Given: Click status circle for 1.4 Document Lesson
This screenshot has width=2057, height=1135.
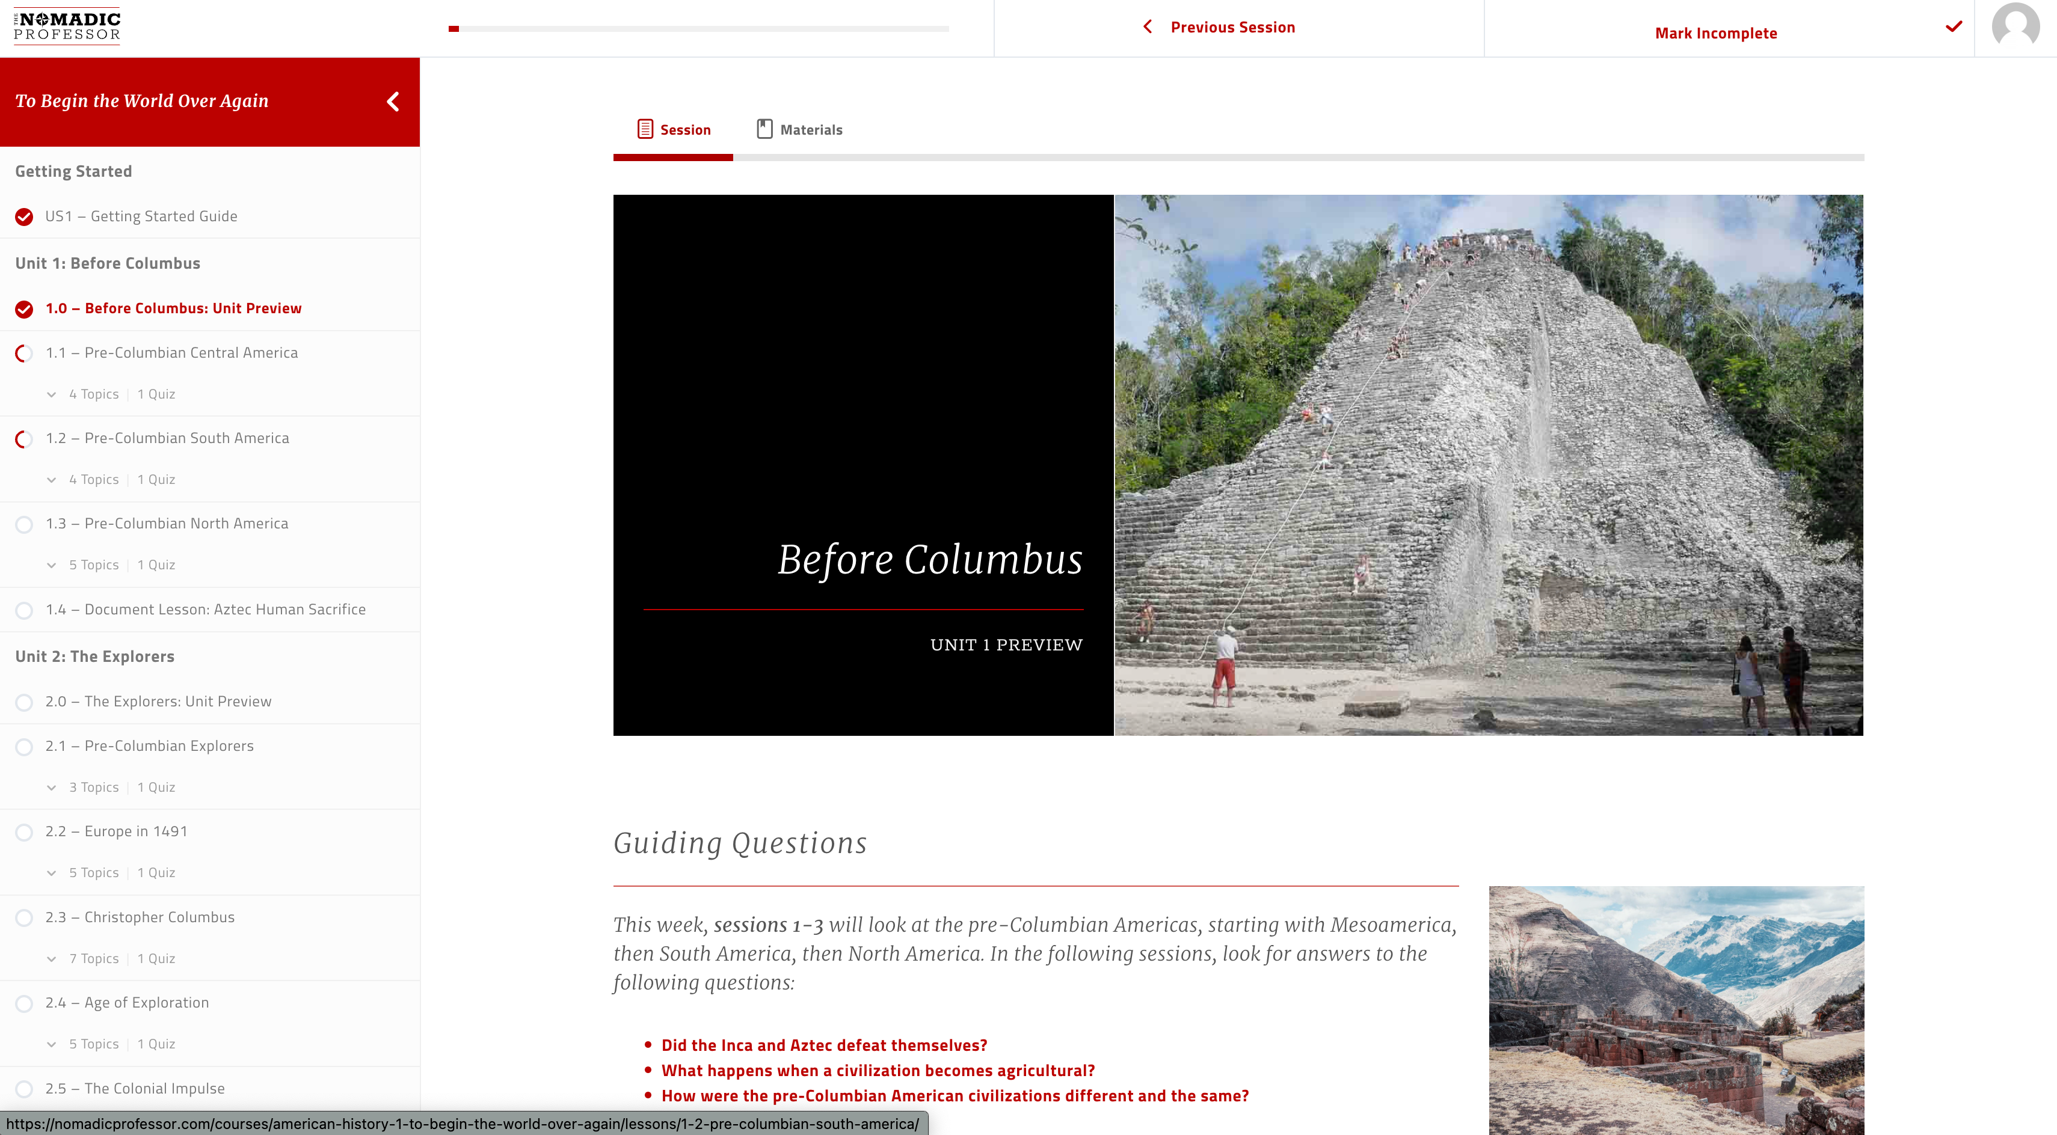Looking at the screenshot, I should (x=25, y=610).
